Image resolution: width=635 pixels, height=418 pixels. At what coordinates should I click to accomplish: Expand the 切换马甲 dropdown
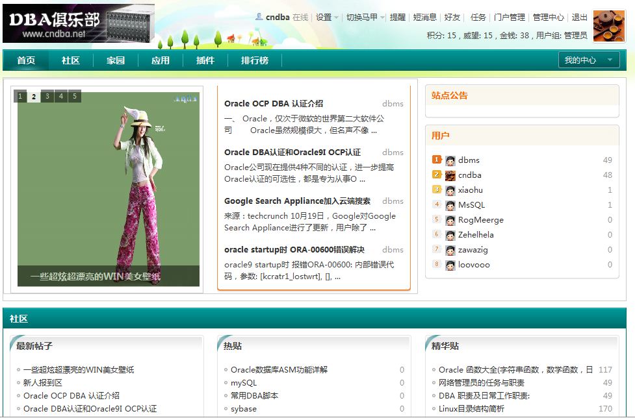pyautogui.click(x=365, y=18)
